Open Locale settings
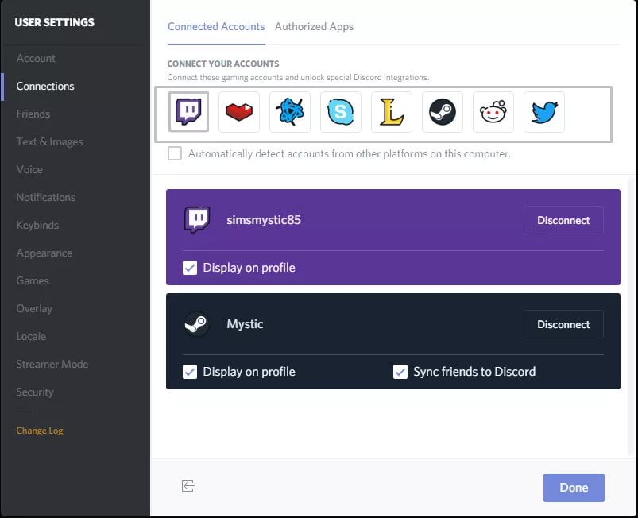This screenshot has width=638, height=518. (x=31, y=337)
